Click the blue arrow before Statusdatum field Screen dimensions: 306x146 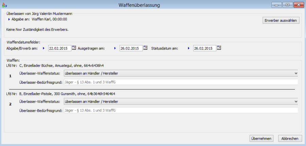pos(189,48)
